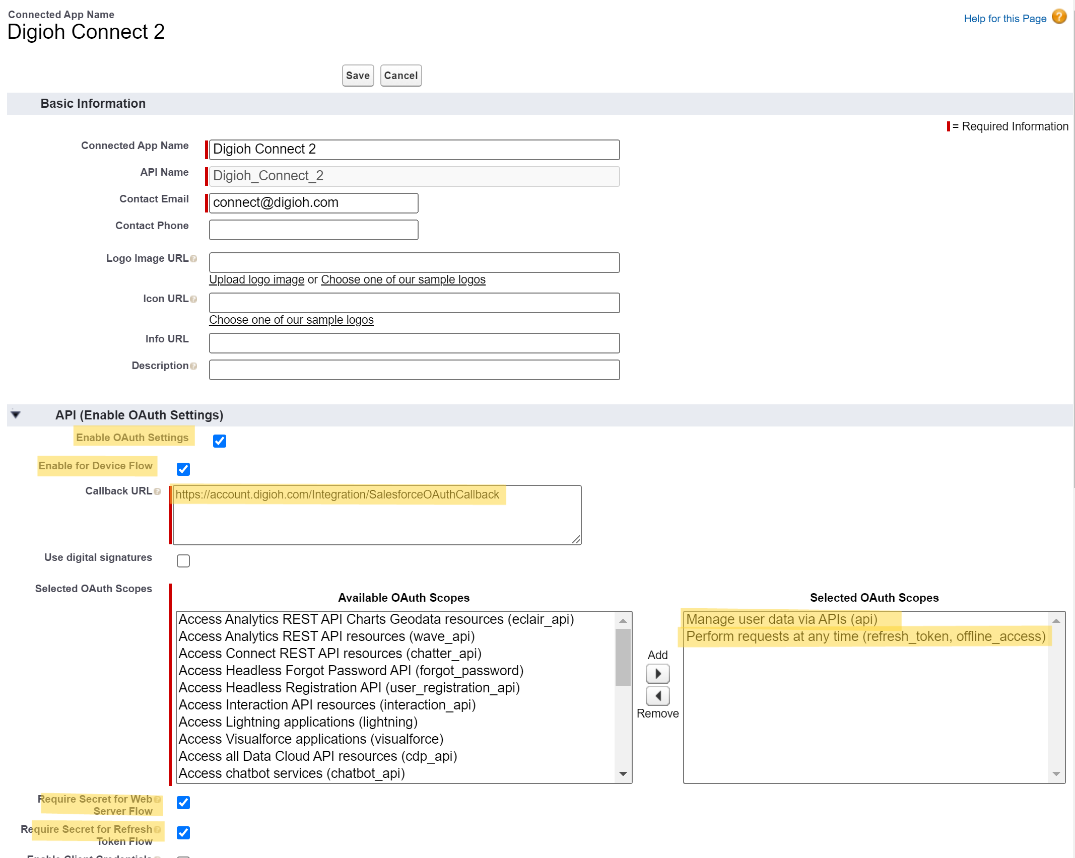Uncheck the Enable for Device Flow checkbox
This screenshot has width=1075, height=858.
click(183, 469)
